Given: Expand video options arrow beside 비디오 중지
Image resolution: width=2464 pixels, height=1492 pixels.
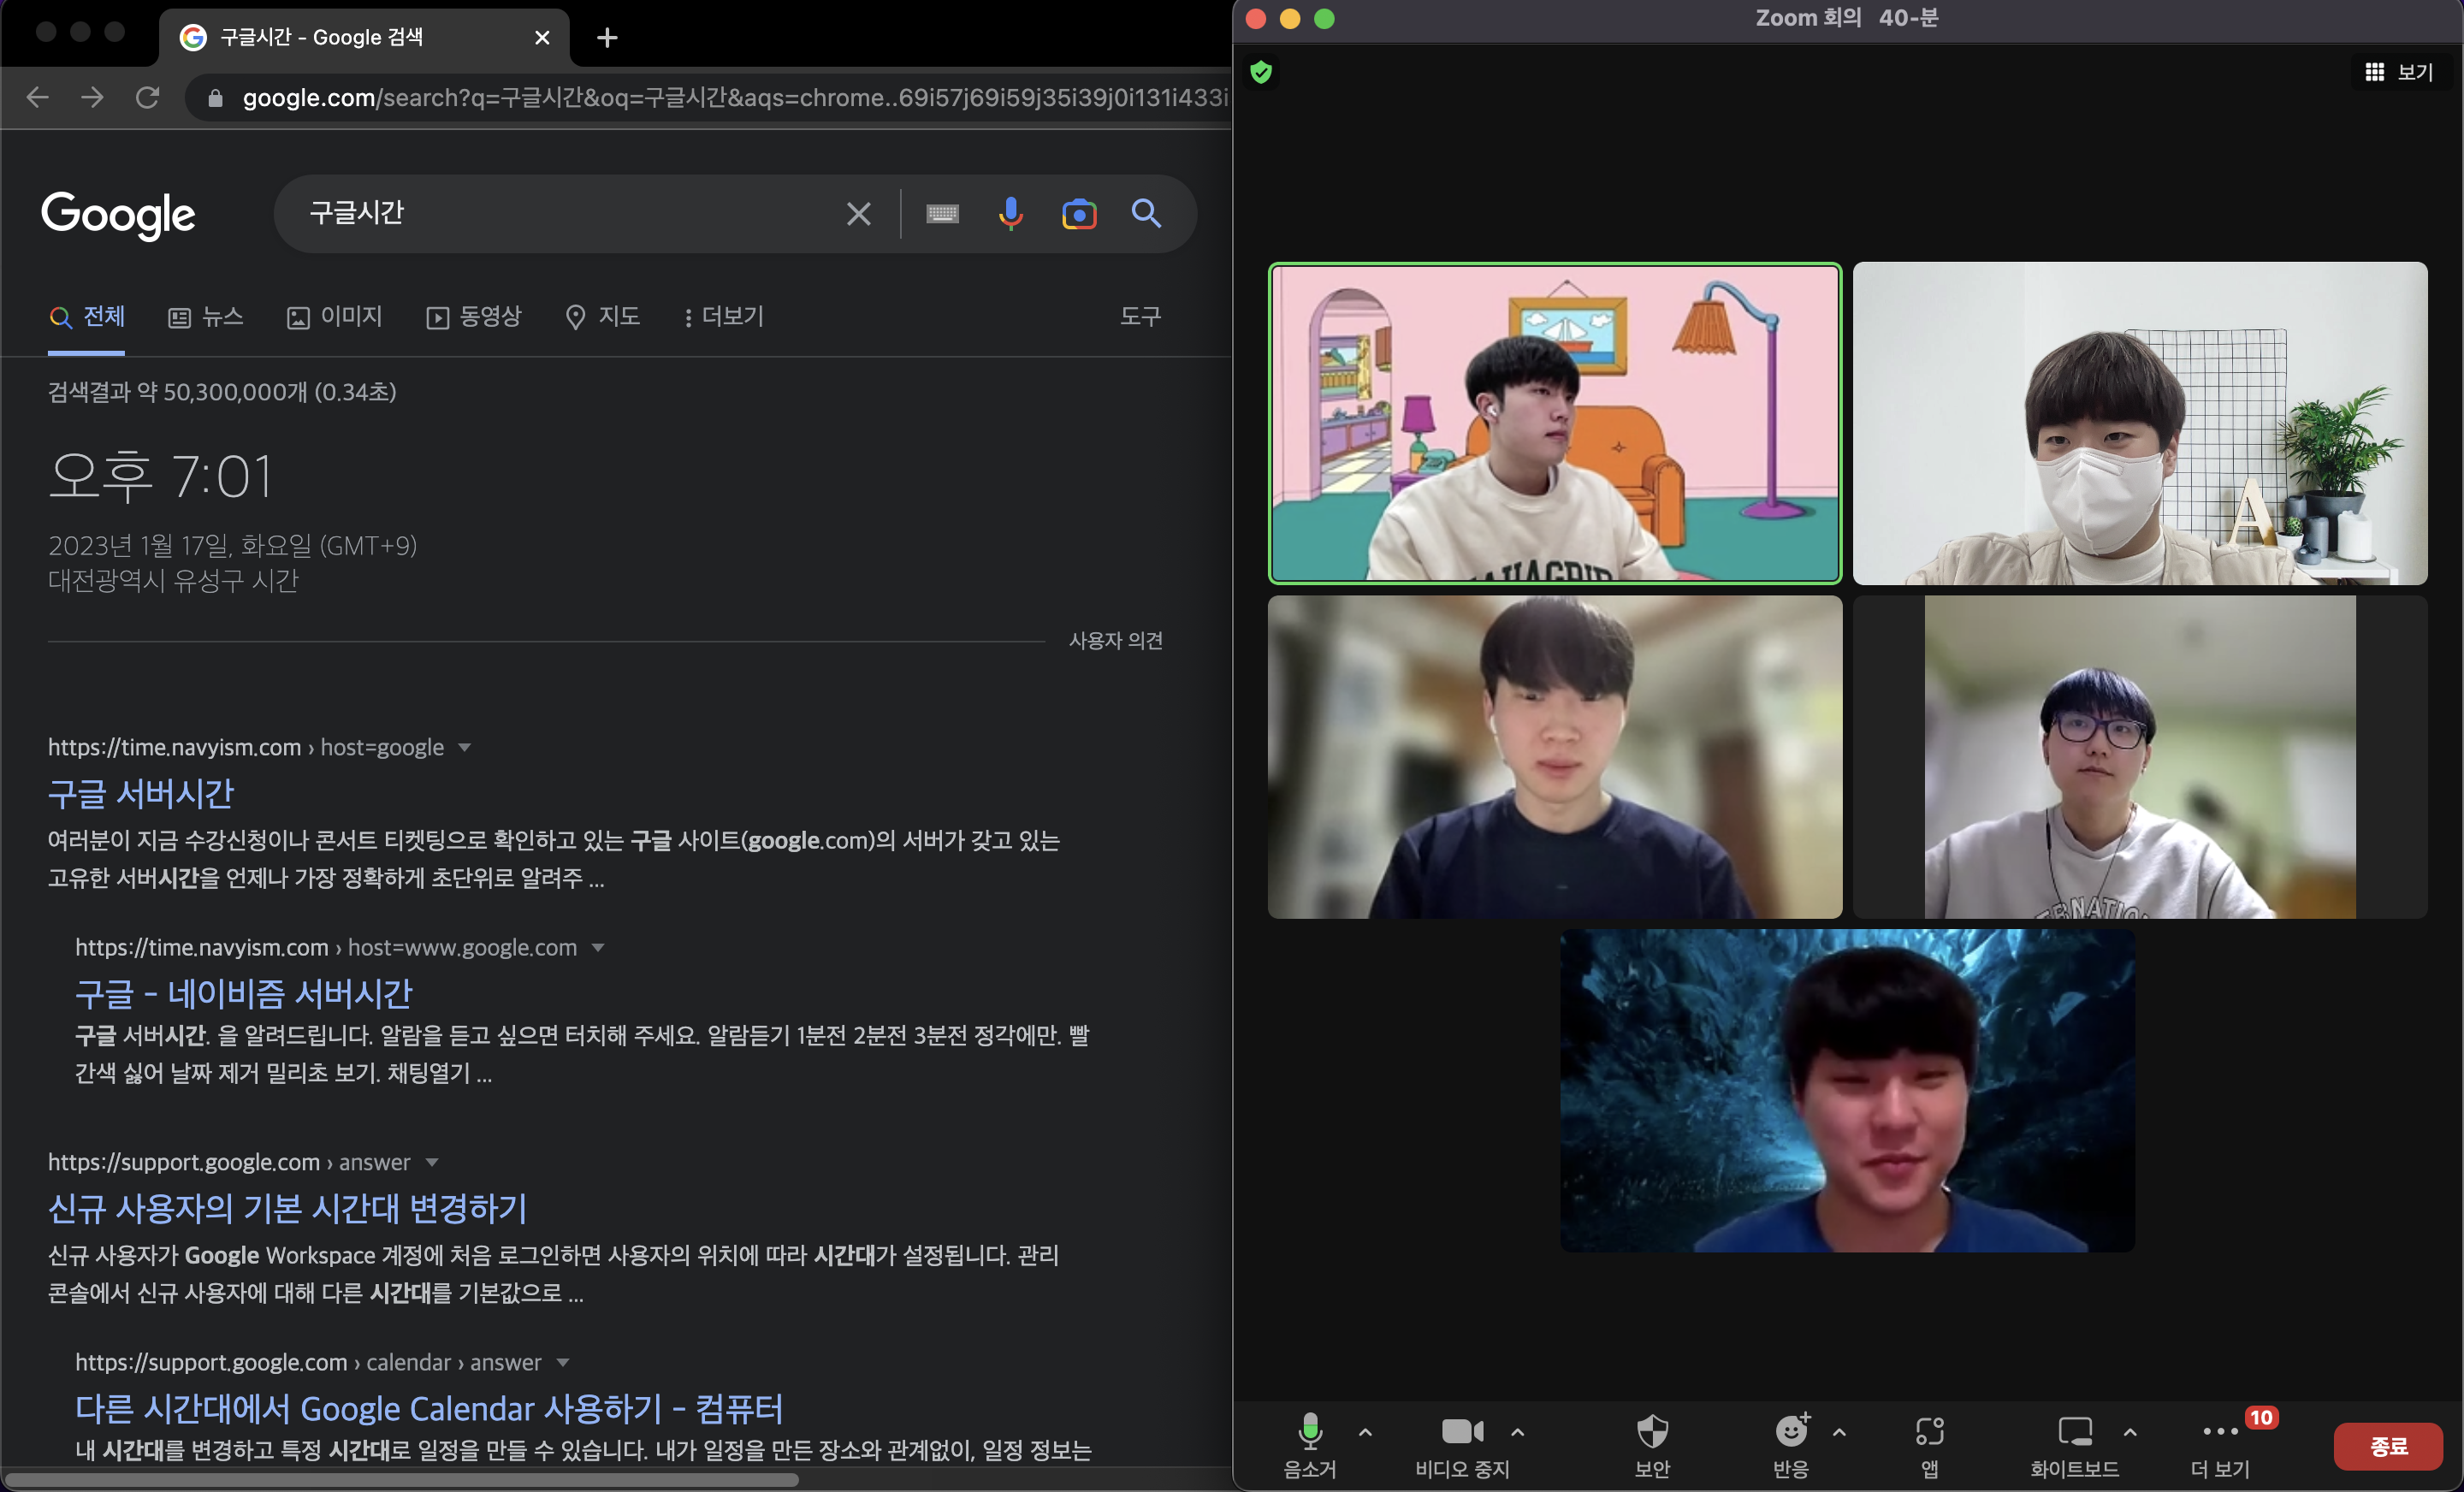Looking at the screenshot, I should 1518,1431.
